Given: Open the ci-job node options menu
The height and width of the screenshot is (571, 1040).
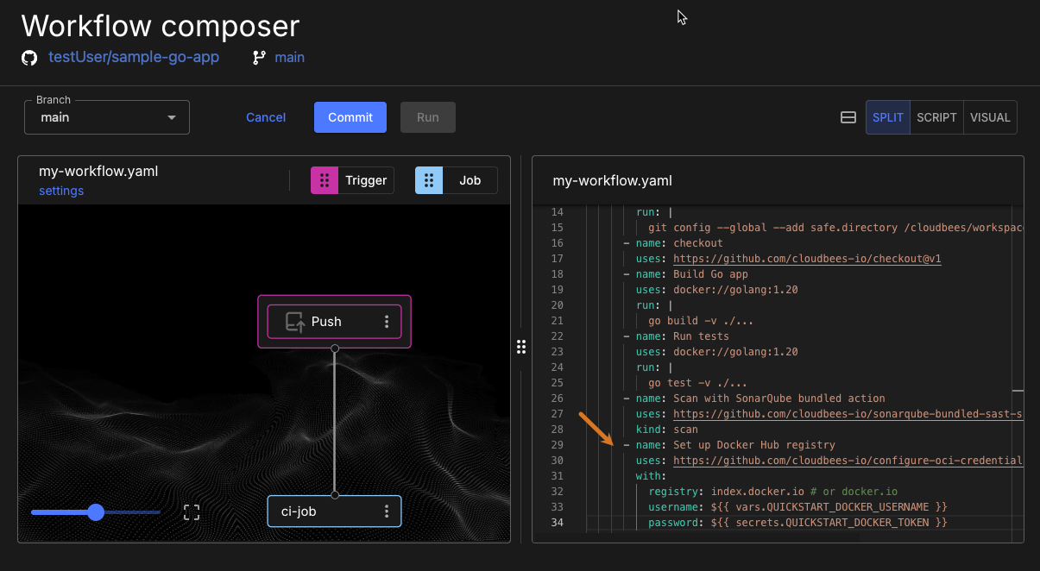Looking at the screenshot, I should click(386, 511).
